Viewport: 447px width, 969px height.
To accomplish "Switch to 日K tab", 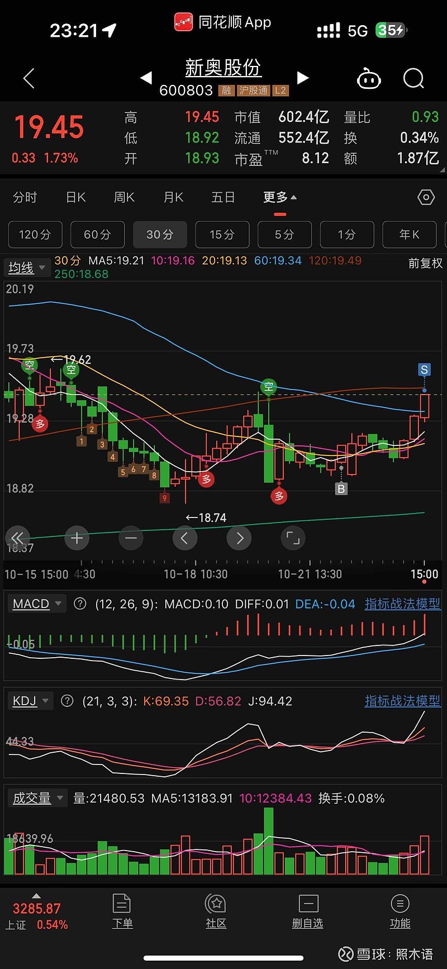I will (x=76, y=197).
